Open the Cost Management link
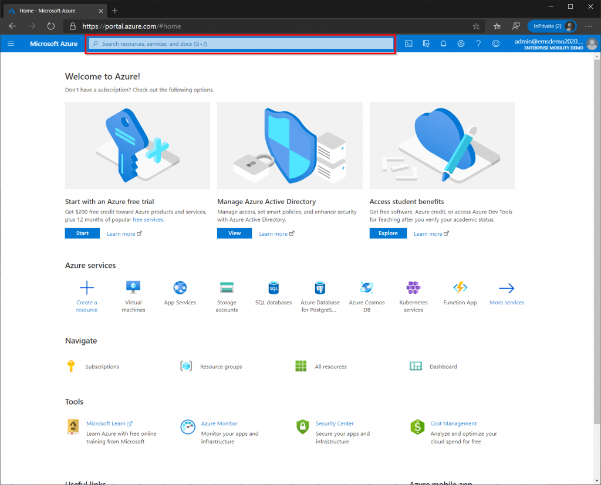This screenshot has width=601, height=485. (x=454, y=423)
